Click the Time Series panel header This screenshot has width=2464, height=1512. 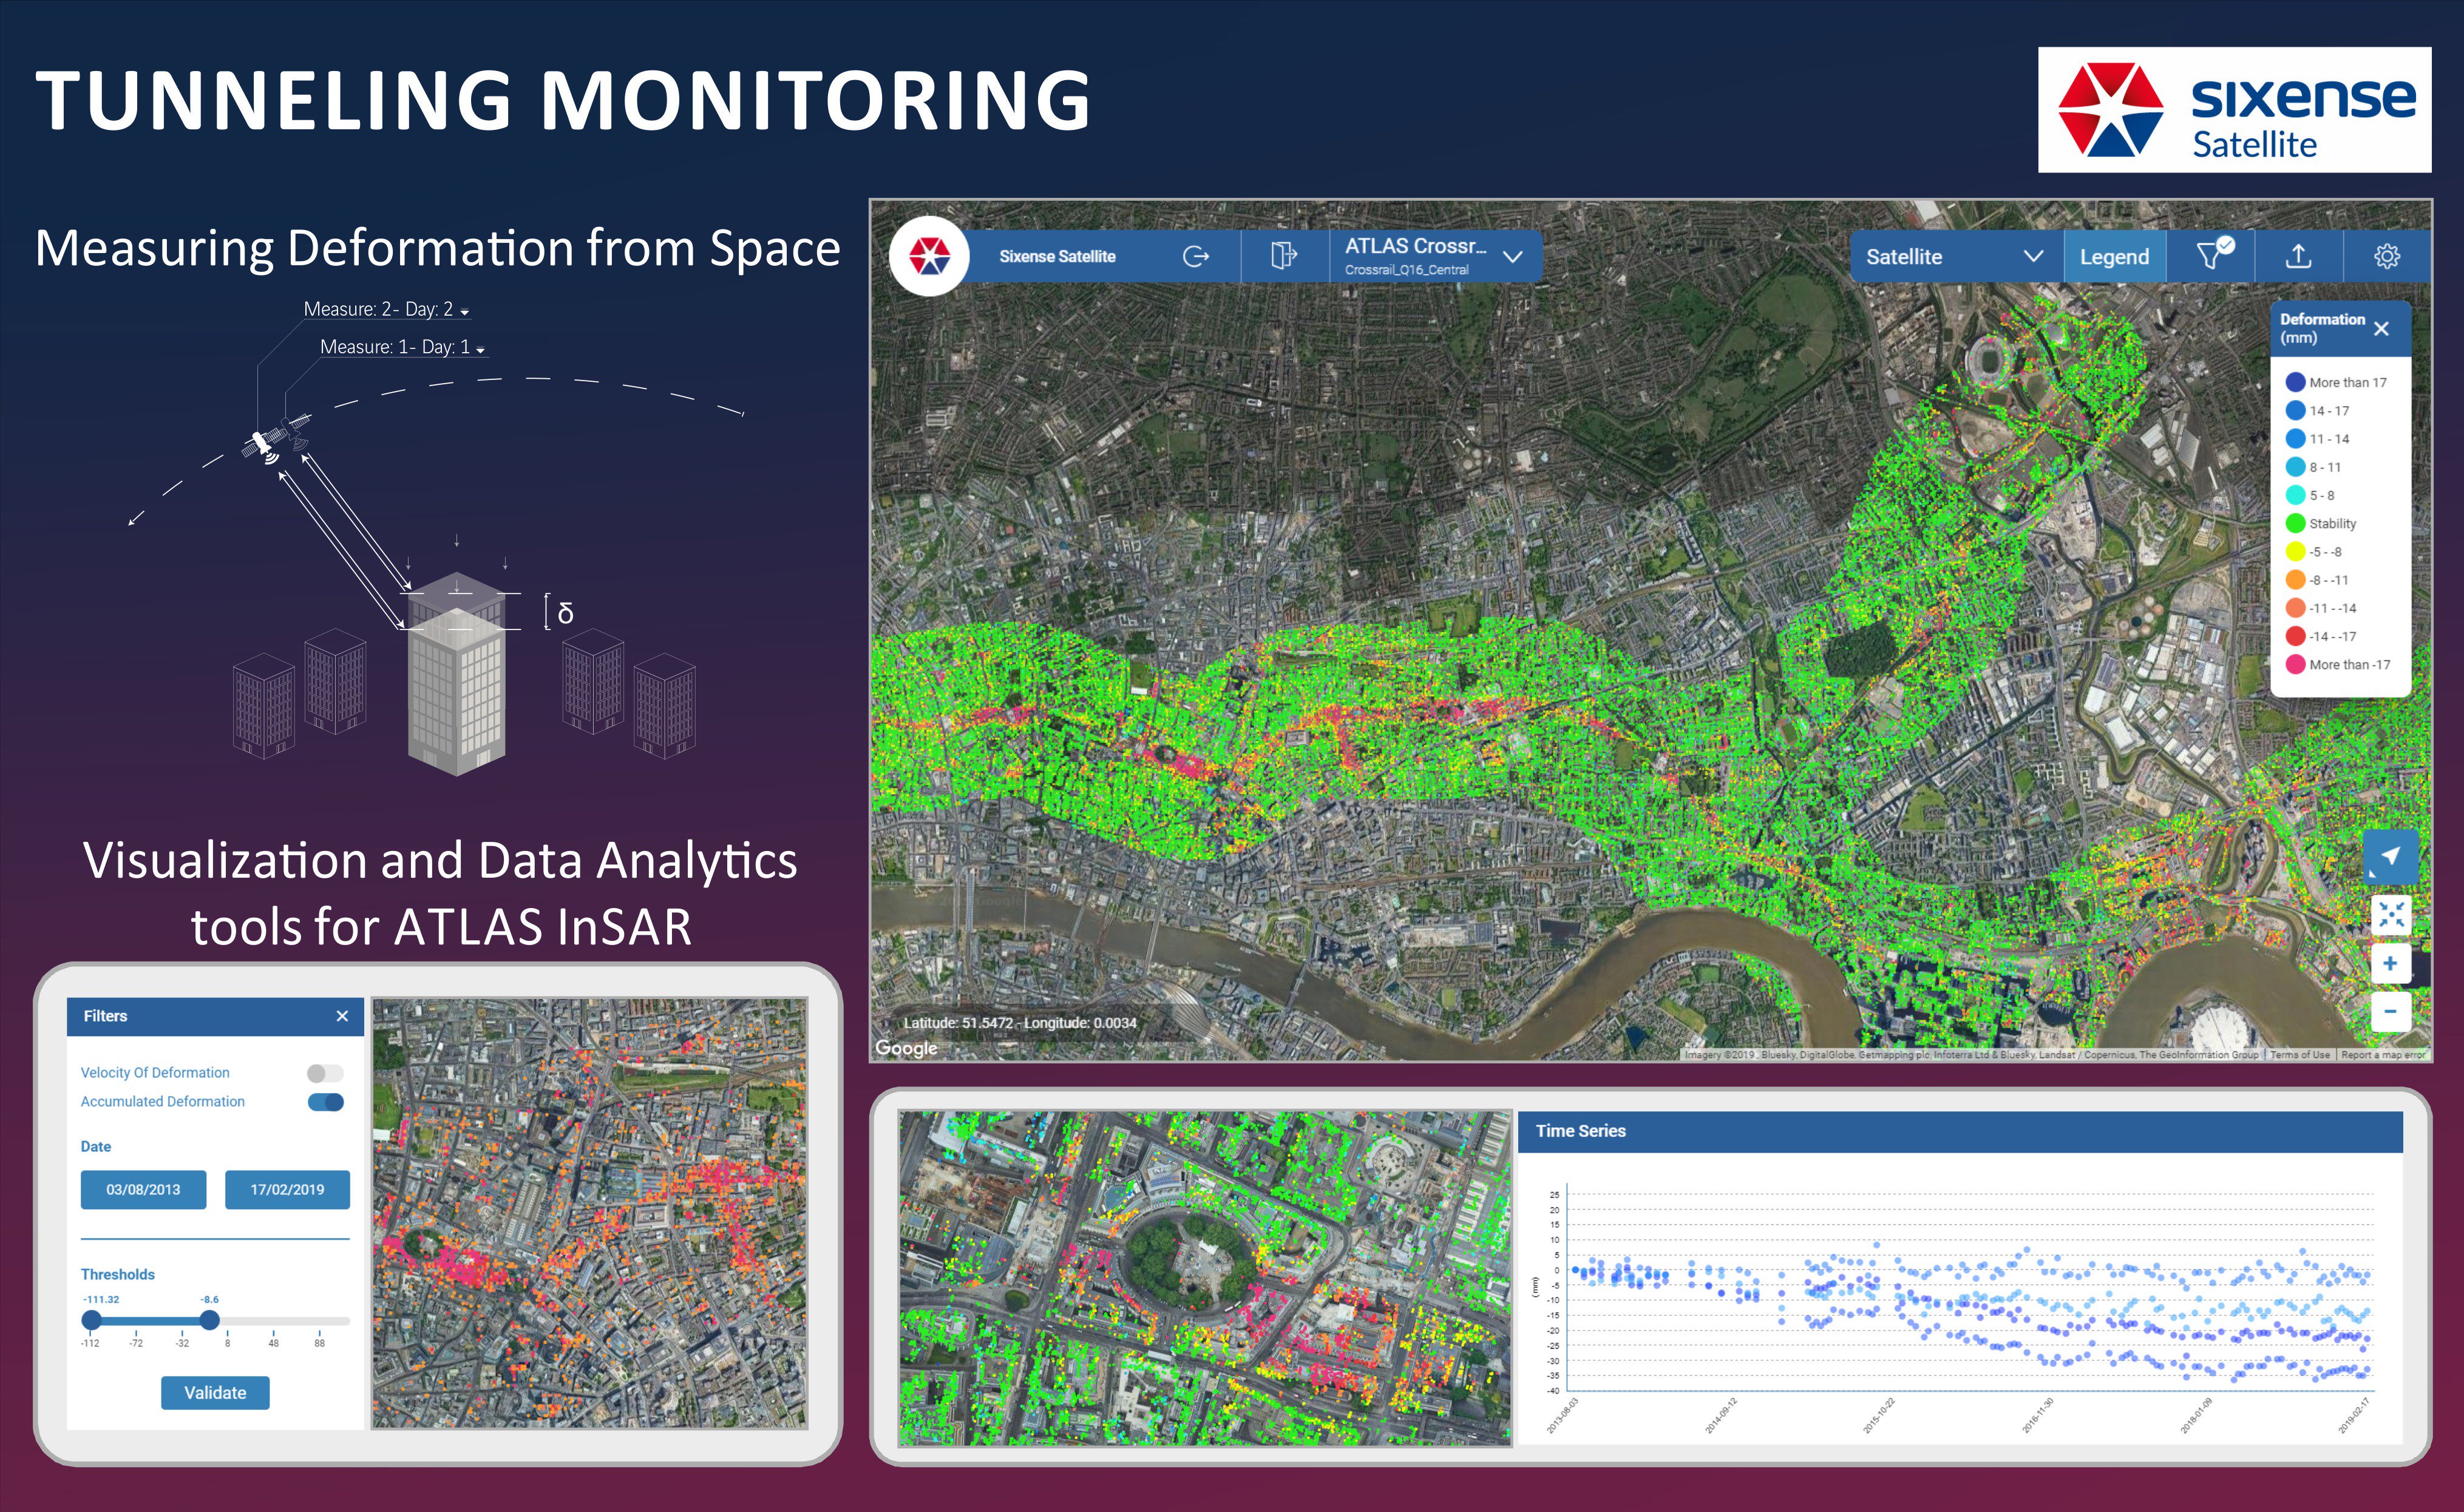pyautogui.click(x=1959, y=1131)
